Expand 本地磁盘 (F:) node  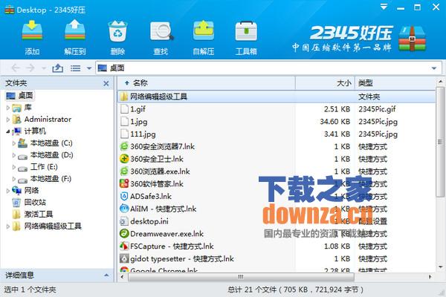tap(13, 179)
